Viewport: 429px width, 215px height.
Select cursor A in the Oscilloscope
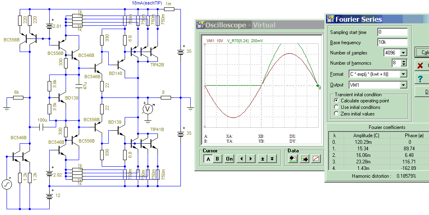(x=208, y=159)
